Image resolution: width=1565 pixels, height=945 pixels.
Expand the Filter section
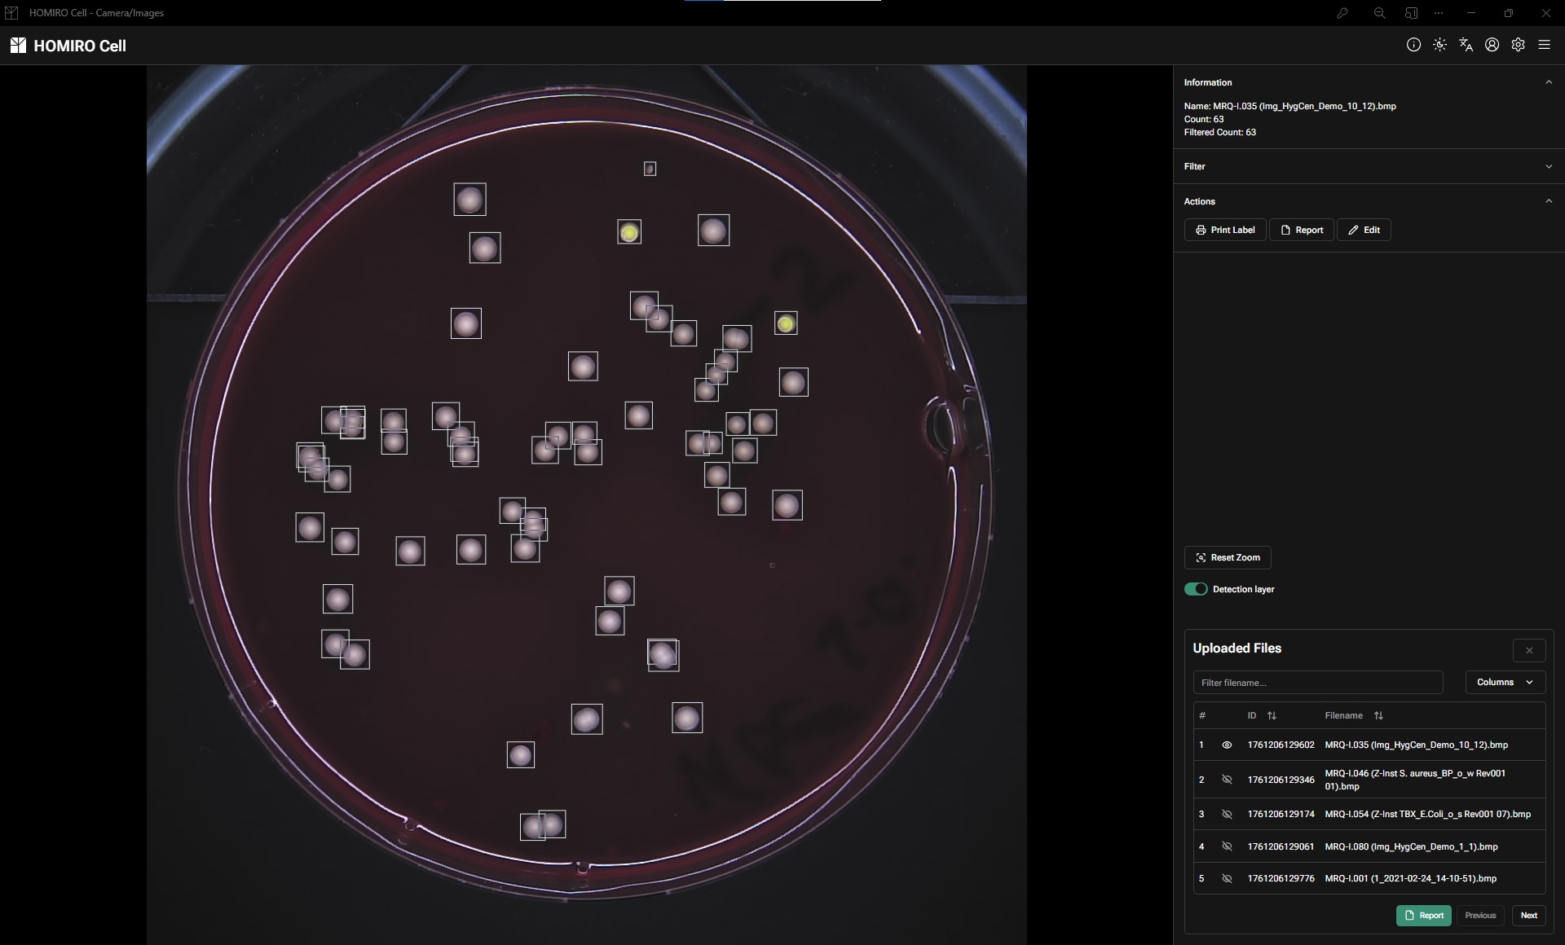[x=1550, y=165]
